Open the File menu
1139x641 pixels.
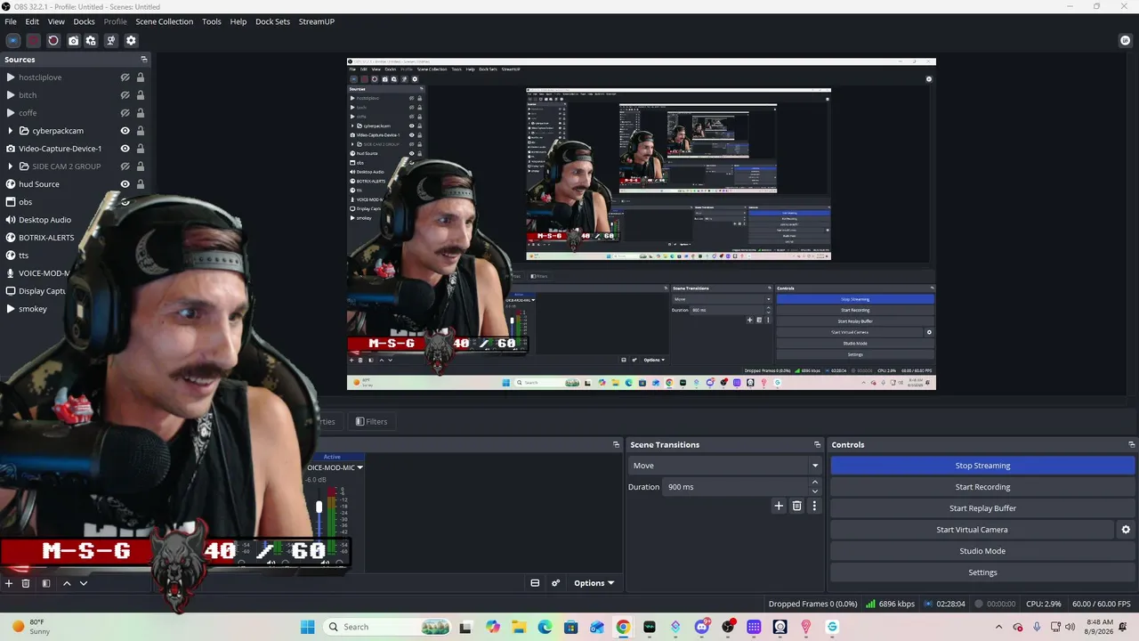11,21
